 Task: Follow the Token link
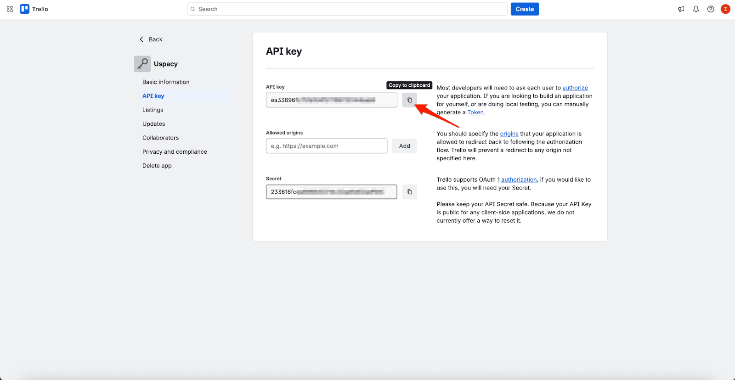point(475,112)
